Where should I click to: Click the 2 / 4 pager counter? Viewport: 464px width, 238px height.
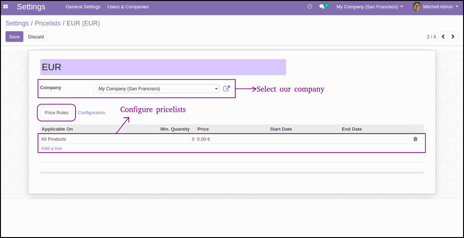point(431,37)
